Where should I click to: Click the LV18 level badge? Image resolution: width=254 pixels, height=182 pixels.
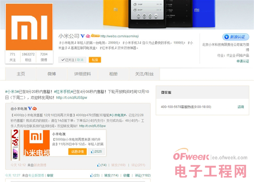[x=95, y=36]
